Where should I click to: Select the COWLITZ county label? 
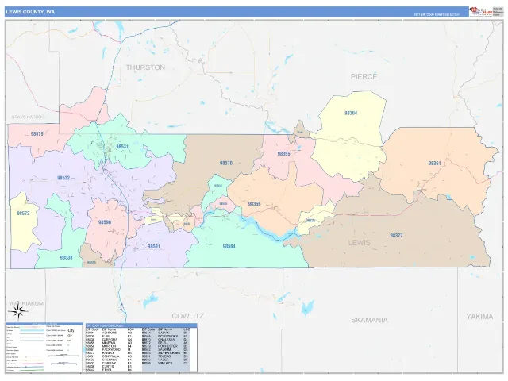click(x=188, y=316)
